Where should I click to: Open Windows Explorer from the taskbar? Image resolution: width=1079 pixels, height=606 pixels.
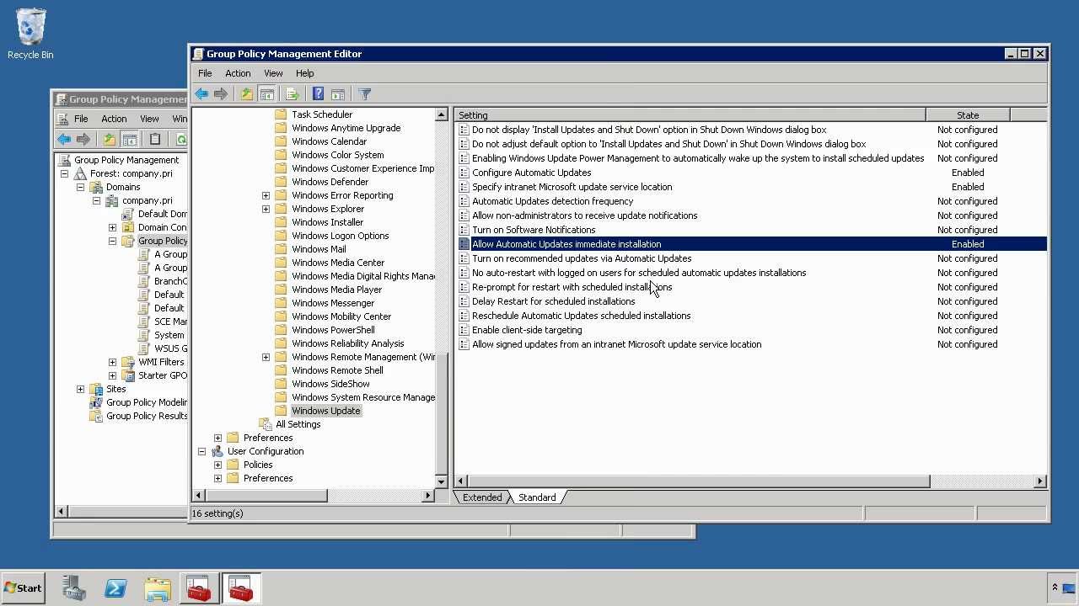click(158, 588)
